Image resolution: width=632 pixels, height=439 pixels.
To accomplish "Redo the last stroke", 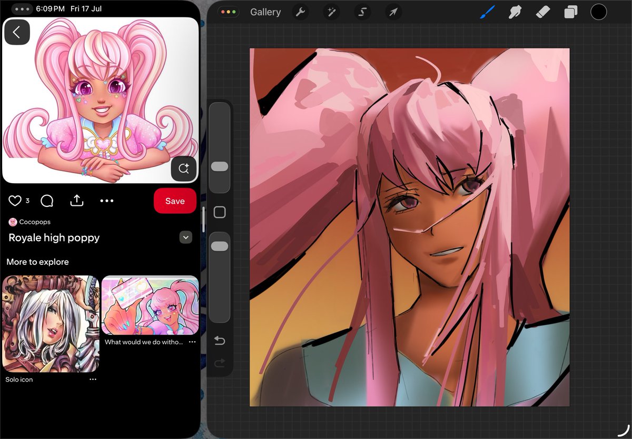I will [x=220, y=363].
